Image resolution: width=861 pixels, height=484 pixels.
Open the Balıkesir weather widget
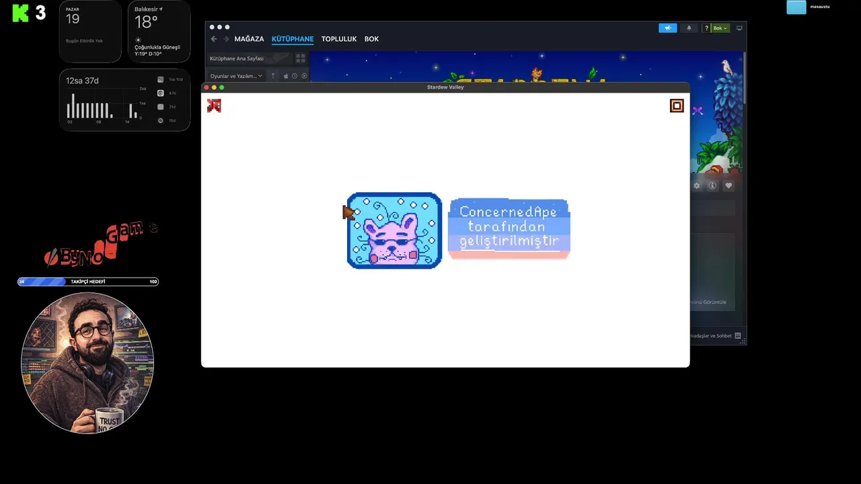click(x=159, y=31)
